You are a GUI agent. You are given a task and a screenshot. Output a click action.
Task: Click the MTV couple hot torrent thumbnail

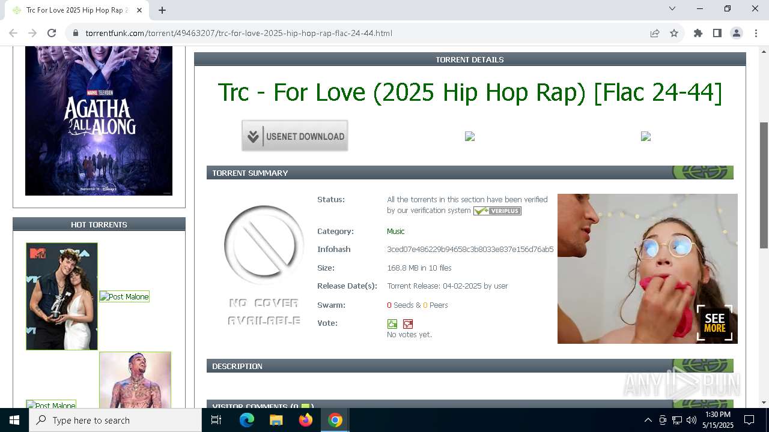[62, 296]
